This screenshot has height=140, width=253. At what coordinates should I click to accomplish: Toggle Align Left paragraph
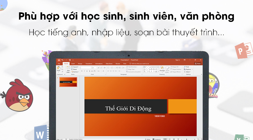coord(108,71)
